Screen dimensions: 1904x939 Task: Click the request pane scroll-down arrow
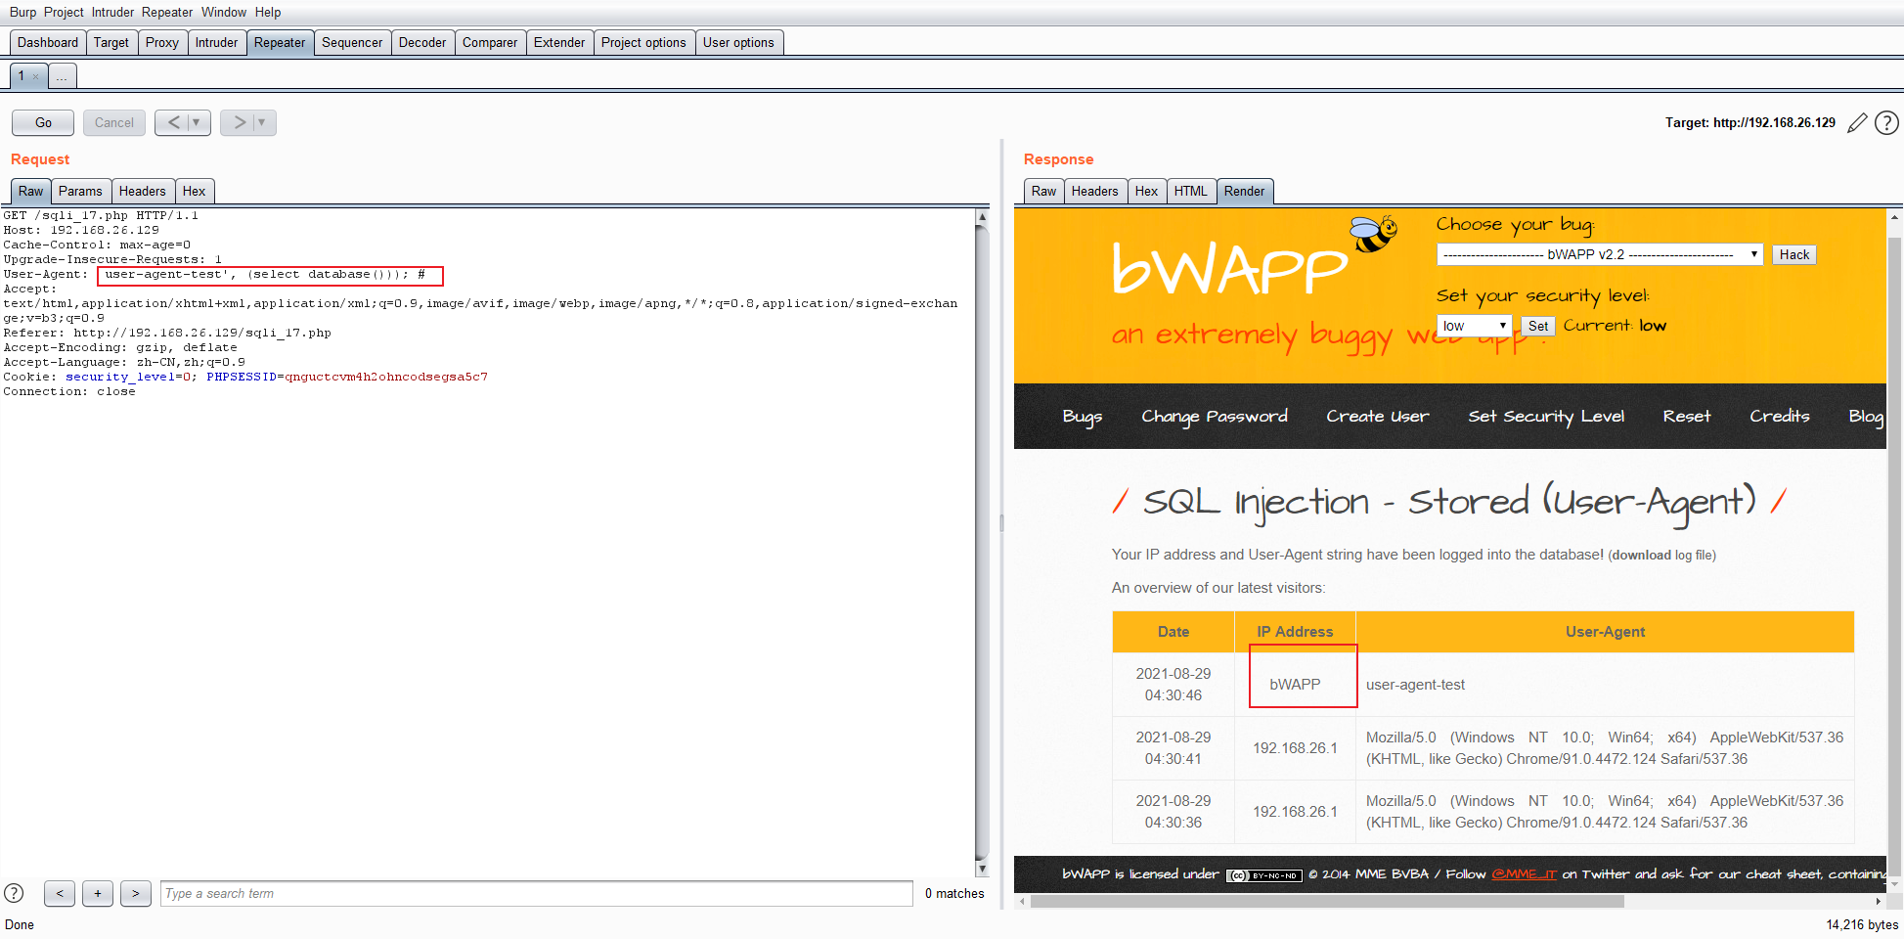click(x=982, y=869)
